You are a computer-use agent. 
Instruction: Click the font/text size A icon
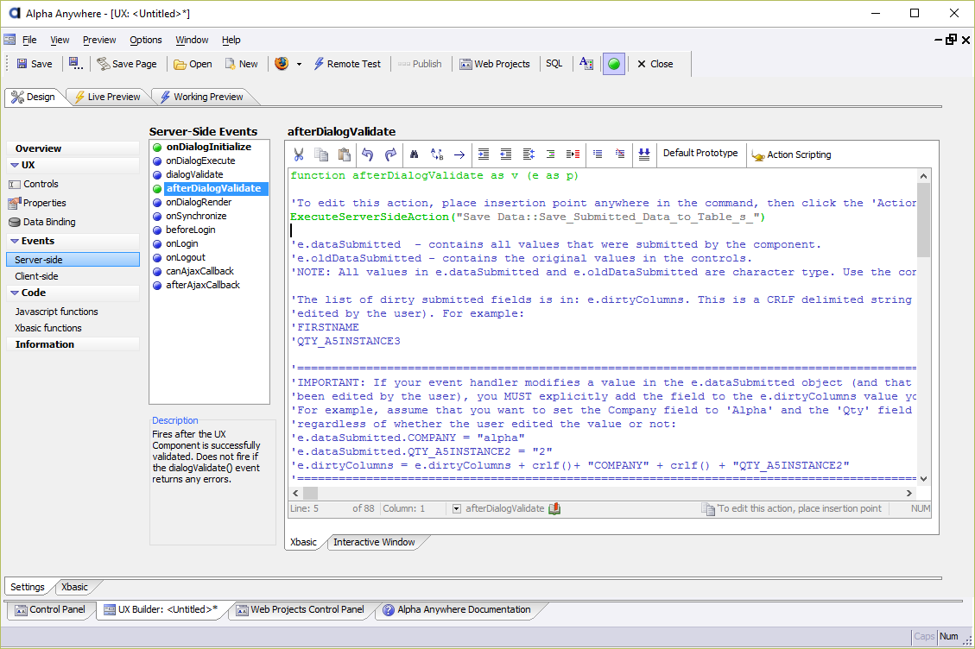click(586, 63)
